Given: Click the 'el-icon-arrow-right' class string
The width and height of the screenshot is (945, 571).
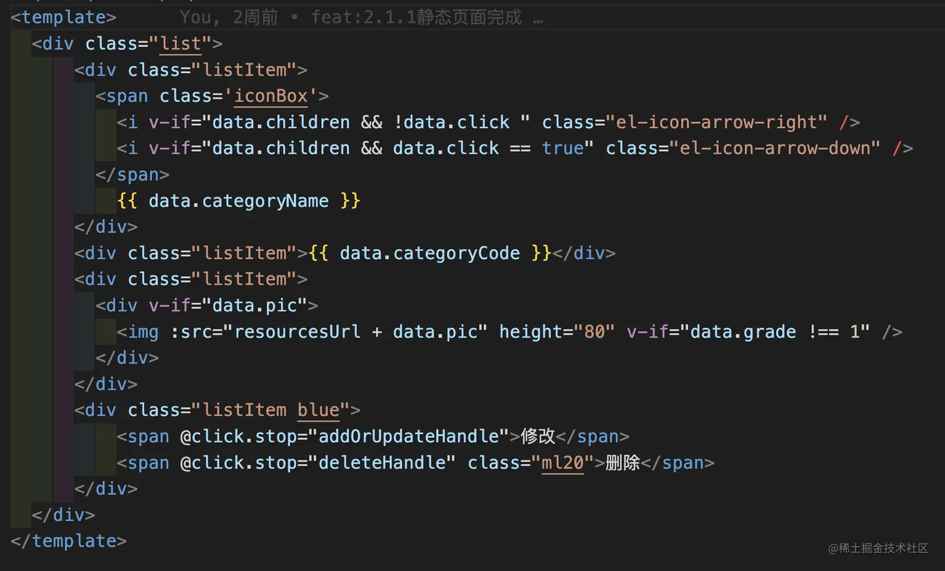Looking at the screenshot, I should 717,122.
